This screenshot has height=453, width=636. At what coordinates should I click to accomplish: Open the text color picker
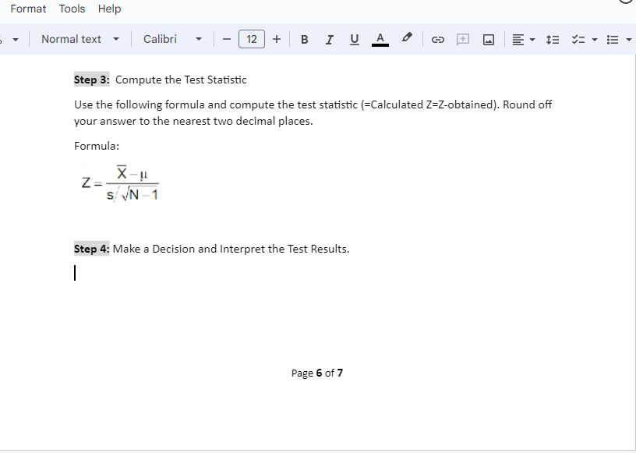tap(380, 39)
